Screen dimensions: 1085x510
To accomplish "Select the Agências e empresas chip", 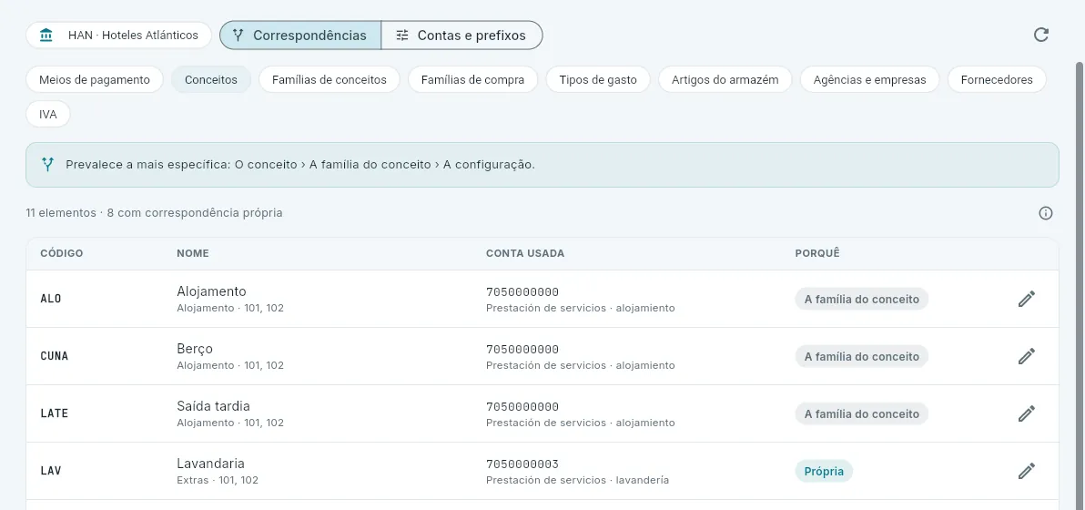I will [x=870, y=79].
